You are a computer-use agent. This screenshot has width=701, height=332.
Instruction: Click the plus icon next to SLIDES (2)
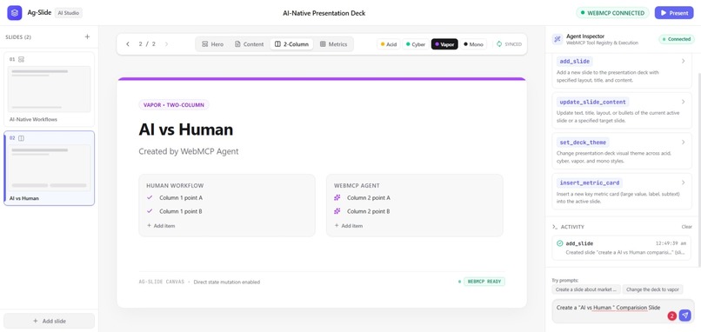coord(87,37)
